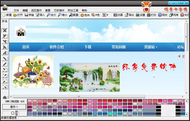Image resolution: width=190 pixels, height=121 pixels.
Task: Choose the last quarter stitch tool in sidebar
Action: (x=5, y=87)
